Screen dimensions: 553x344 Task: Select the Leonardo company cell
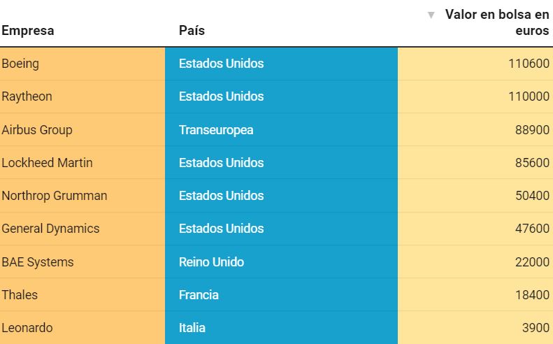click(x=82, y=328)
